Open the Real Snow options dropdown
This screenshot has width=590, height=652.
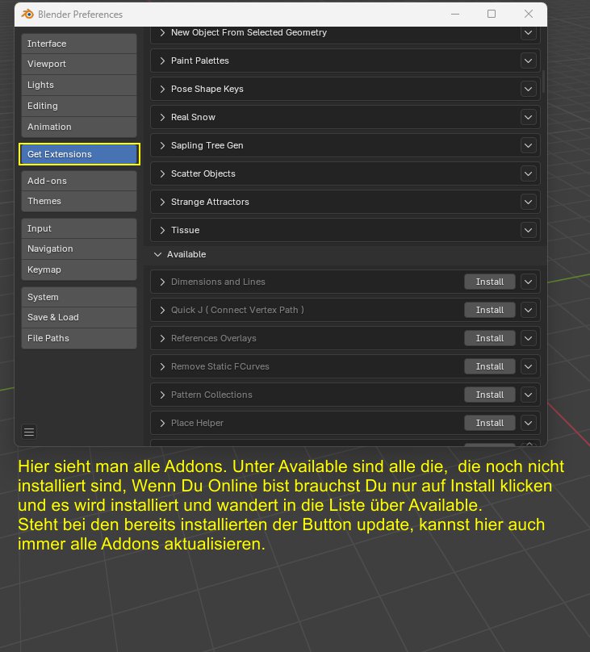pos(528,117)
